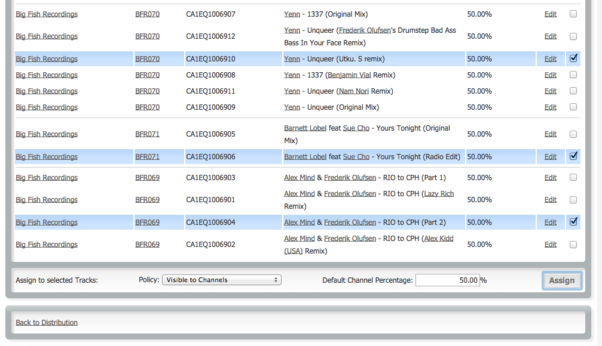Screen dimensions: 602x346
Task: Tick checkbox for RIO to CPH Part 1
Action: point(573,177)
